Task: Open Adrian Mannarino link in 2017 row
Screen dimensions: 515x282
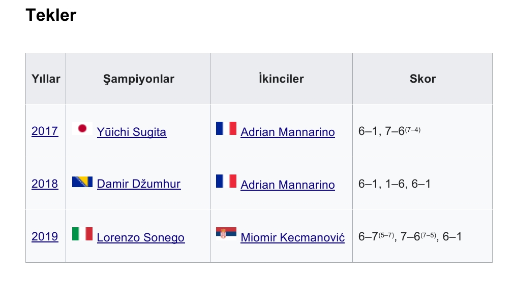Action: 288,132
